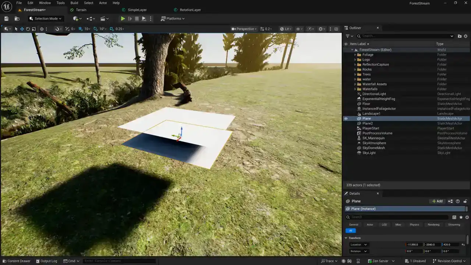Toggle visibility eye for Plane actor

(x=346, y=119)
